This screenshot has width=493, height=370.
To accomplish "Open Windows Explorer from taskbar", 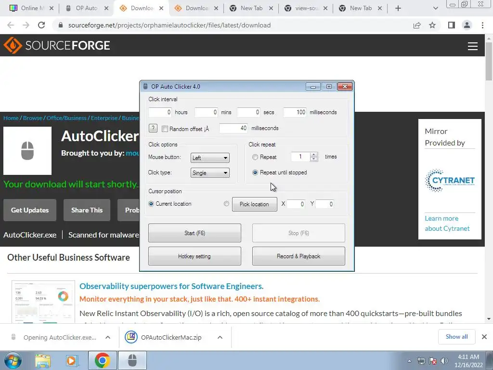I will pos(43,360).
